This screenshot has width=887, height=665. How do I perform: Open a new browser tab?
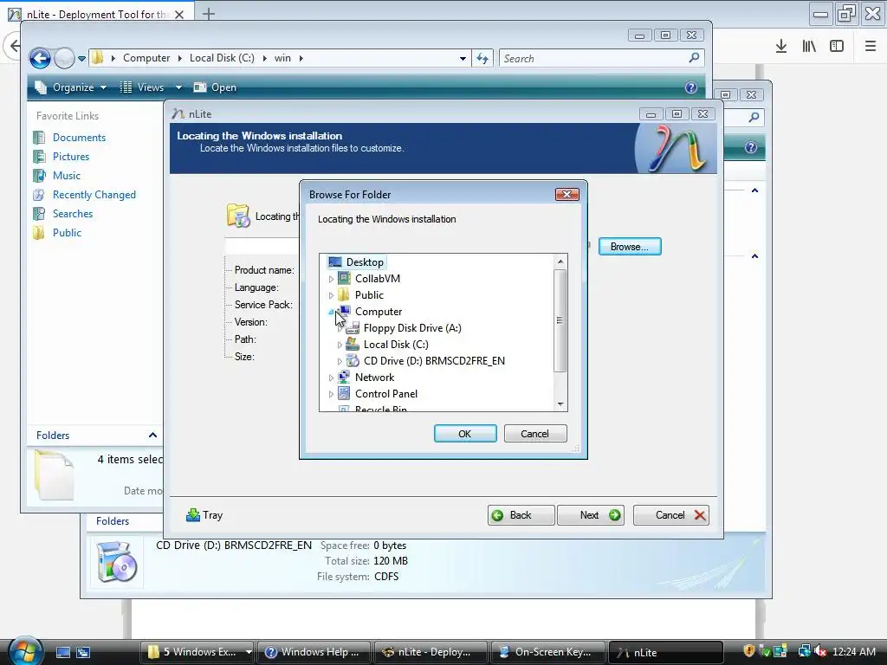pyautogui.click(x=209, y=14)
